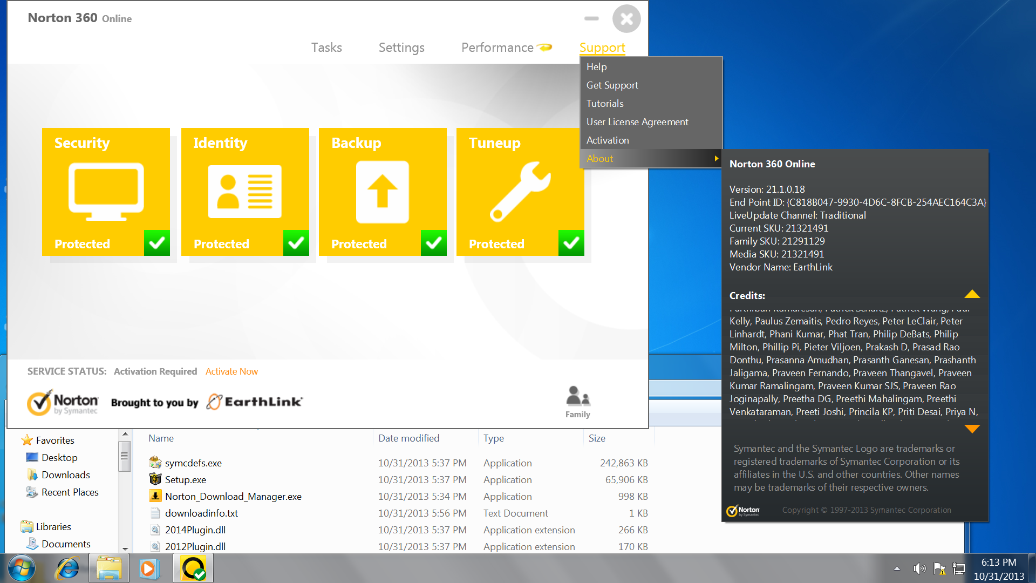Open the User License Agreement entry
The image size is (1036, 583).
[x=637, y=122]
